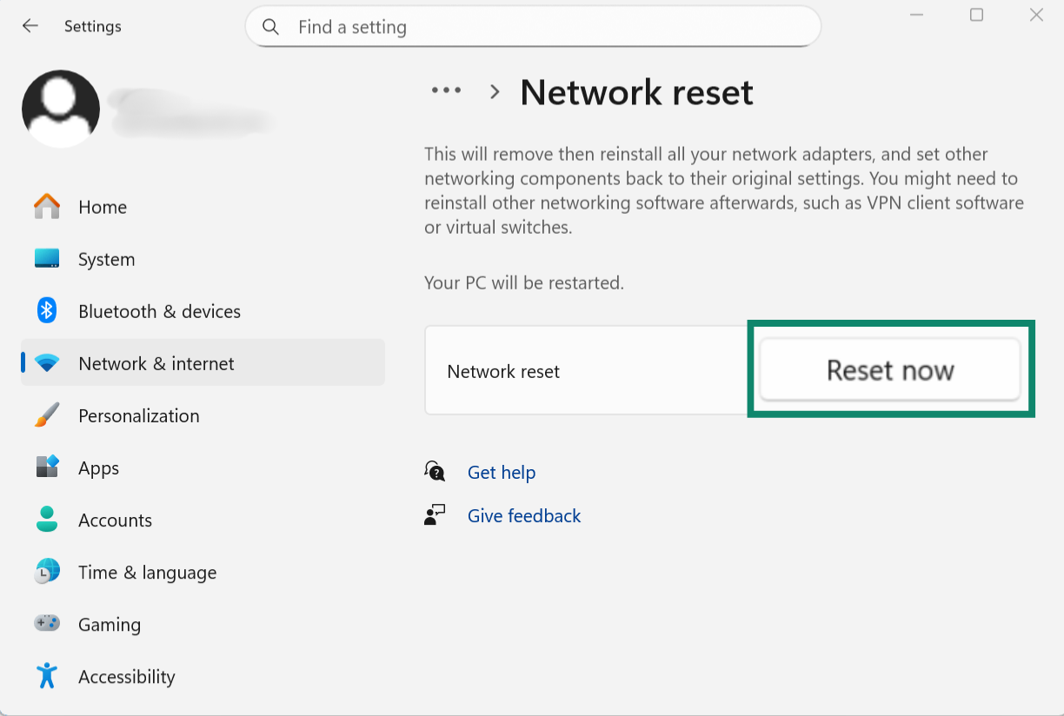Select the Network & internet sidebar icon

(46, 363)
